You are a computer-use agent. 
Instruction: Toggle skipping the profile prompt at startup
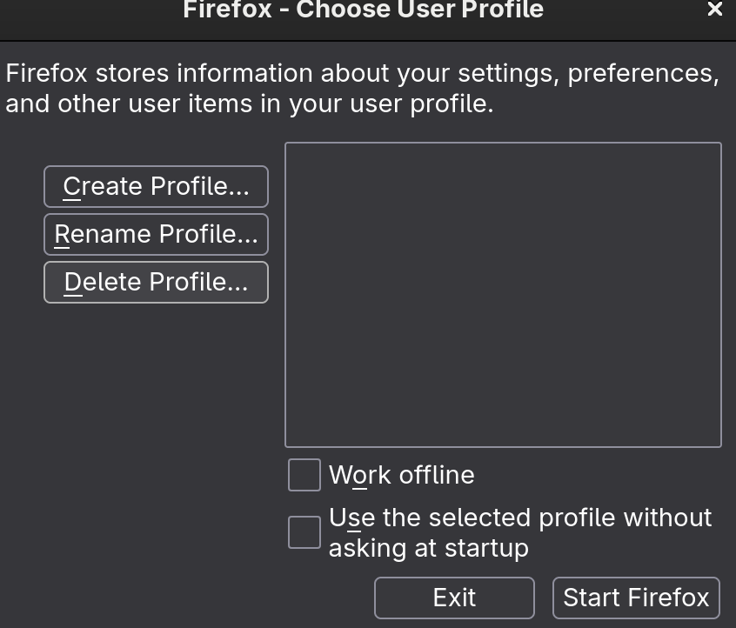pyautogui.click(x=304, y=532)
